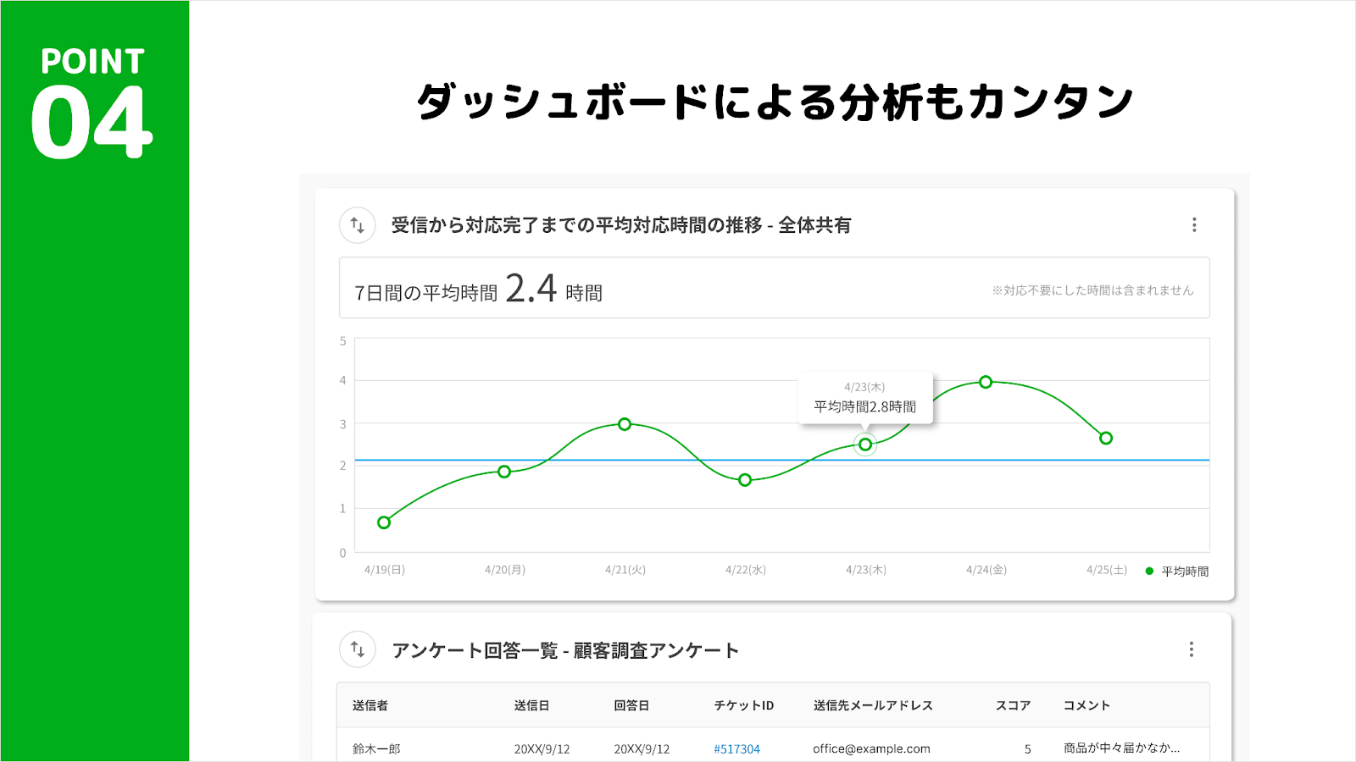
Task: Select the 4/20(月) data point on the chart
Action: 504,472
